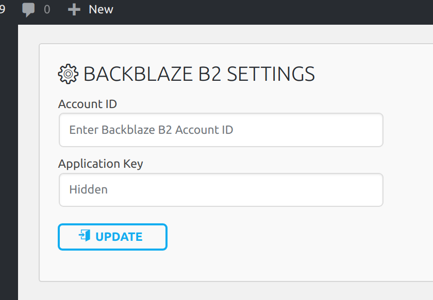This screenshot has width=433, height=300.
Task: Click the BACKBLAZE B2 SETTINGS heading text
Action: [x=199, y=75]
